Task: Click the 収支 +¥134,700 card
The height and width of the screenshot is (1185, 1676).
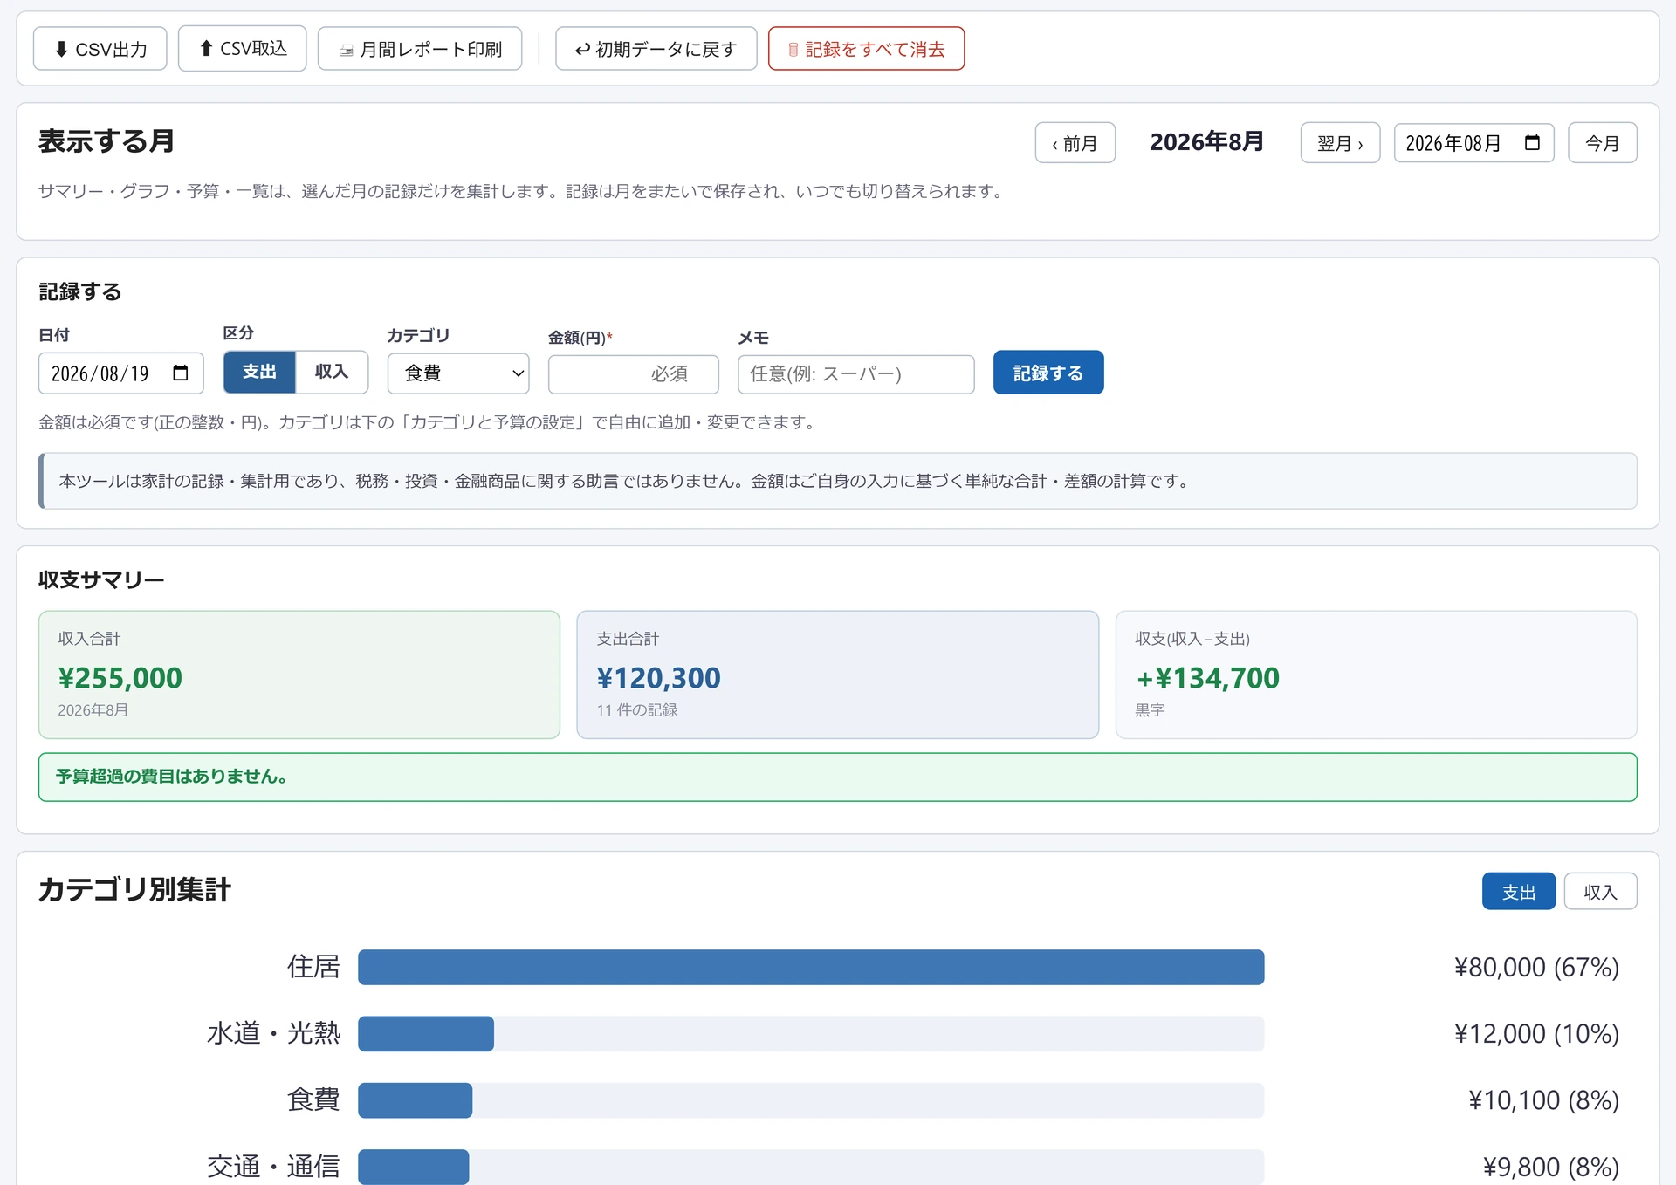Action: [x=1377, y=675]
